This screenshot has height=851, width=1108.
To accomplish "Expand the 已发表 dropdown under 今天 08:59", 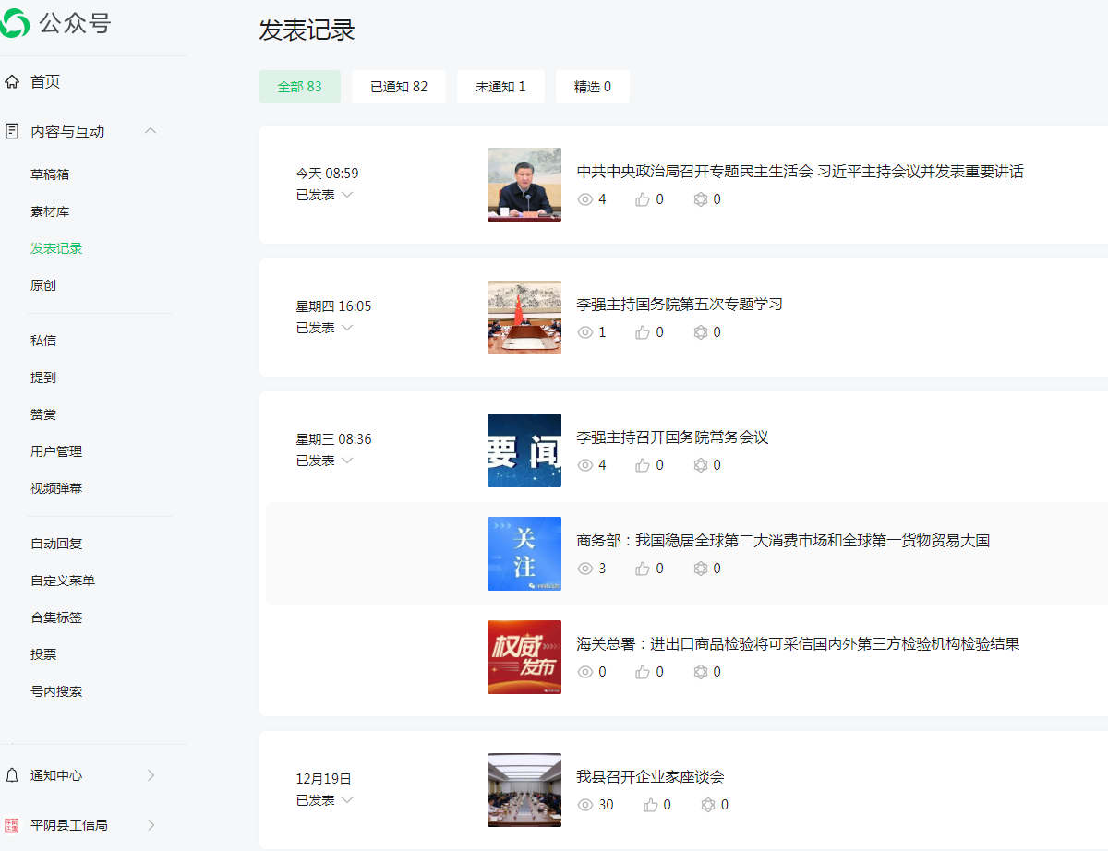I will pyautogui.click(x=347, y=195).
